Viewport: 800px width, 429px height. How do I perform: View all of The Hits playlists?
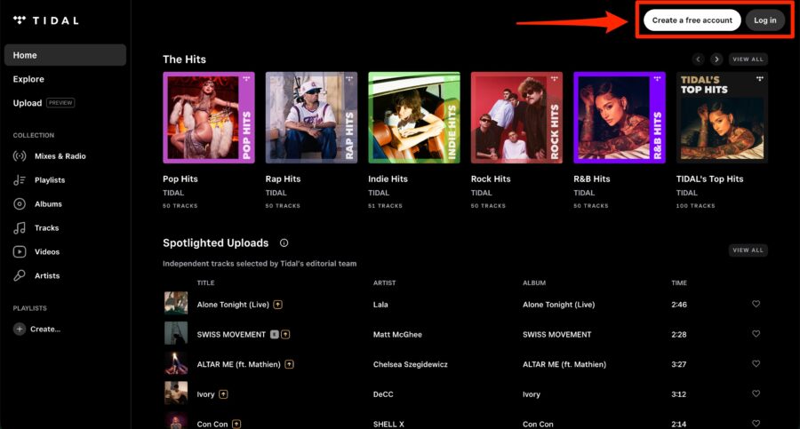748,60
